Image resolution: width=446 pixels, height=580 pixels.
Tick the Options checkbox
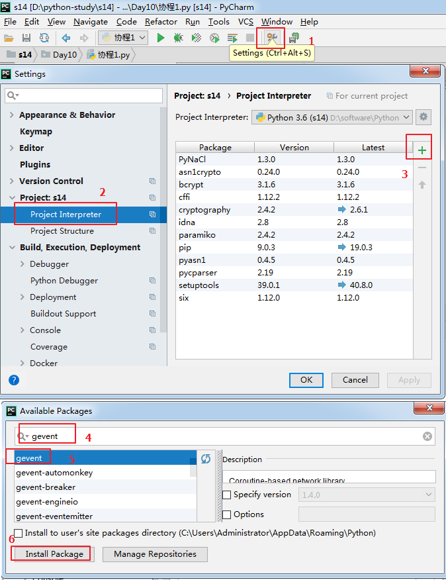pyautogui.click(x=227, y=514)
